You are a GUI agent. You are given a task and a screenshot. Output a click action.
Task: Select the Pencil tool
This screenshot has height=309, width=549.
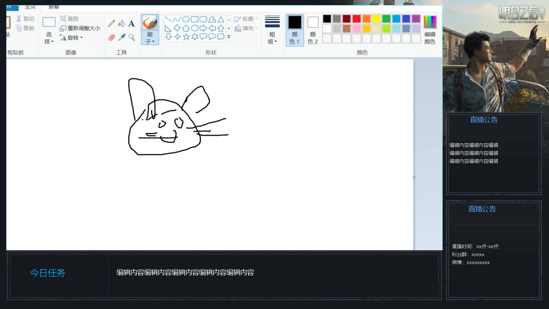112,24
